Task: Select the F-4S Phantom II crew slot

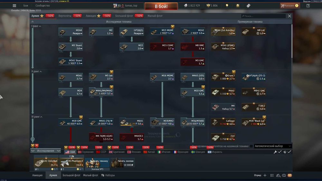Action: click(72, 163)
